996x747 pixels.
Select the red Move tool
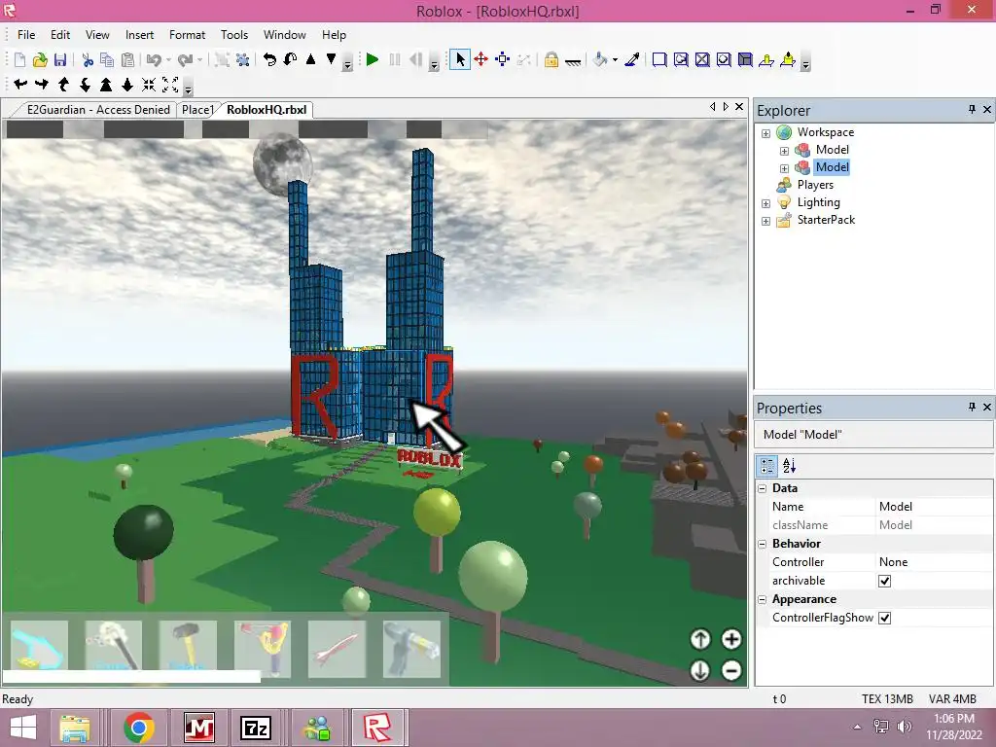pos(480,59)
